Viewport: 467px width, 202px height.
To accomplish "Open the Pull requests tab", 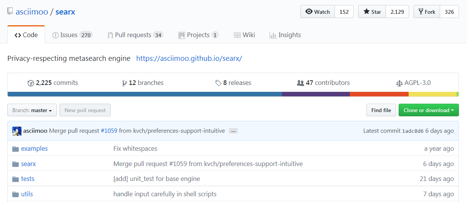I will [x=135, y=35].
